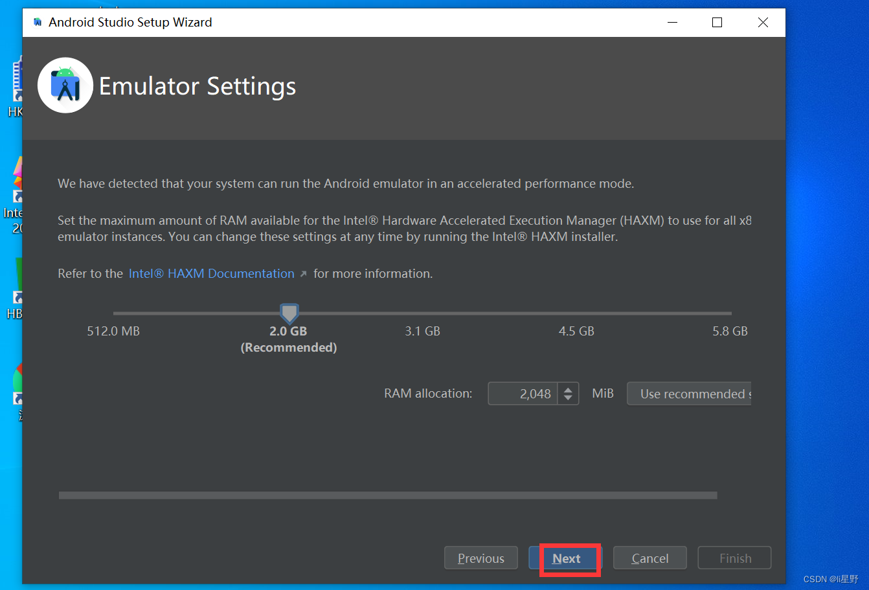Minimize the Setup Wizard window
This screenshot has width=869, height=590.
coord(671,22)
